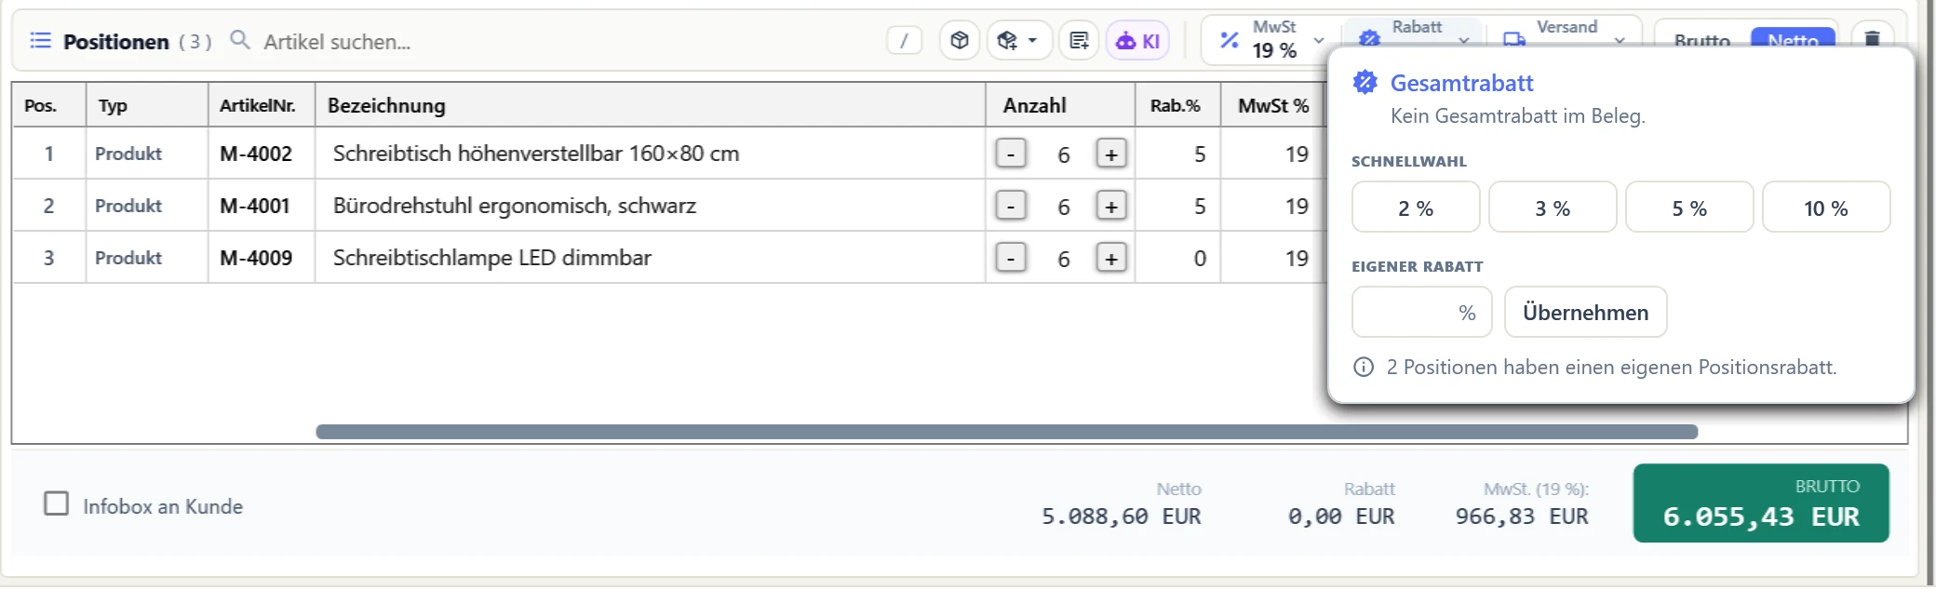Click the MwSt % column header
The width and height of the screenshot is (1936, 590).
pos(1272,105)
